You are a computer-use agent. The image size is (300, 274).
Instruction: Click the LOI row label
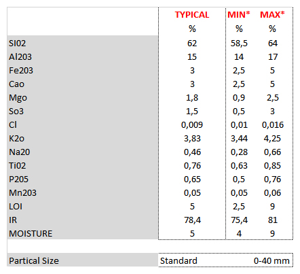pyautogui.click(x=16, y=207)
